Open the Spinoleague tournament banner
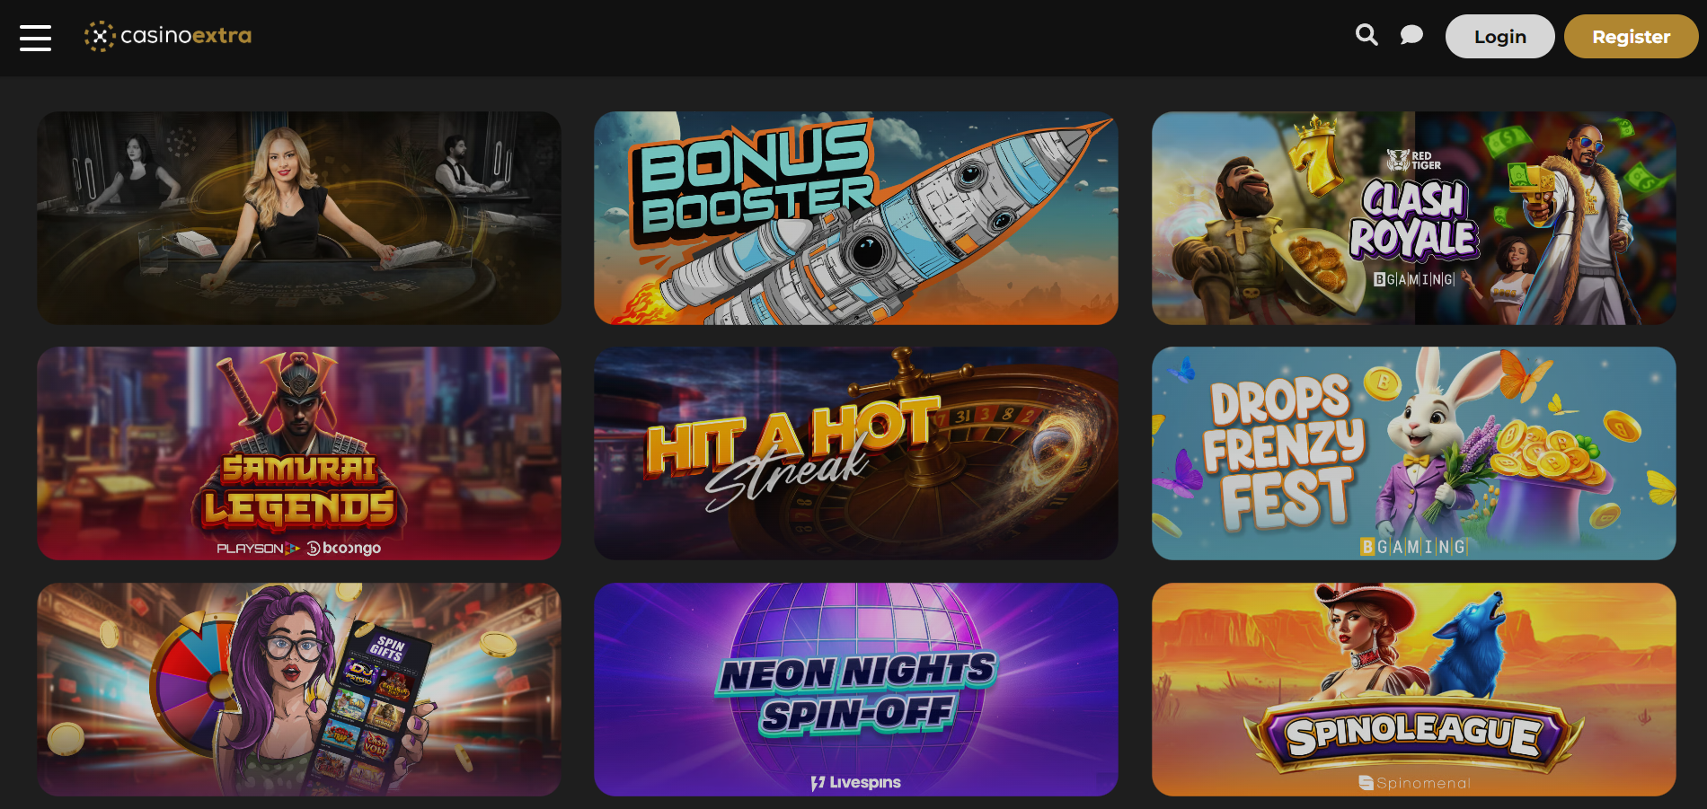 [1414, 690]
